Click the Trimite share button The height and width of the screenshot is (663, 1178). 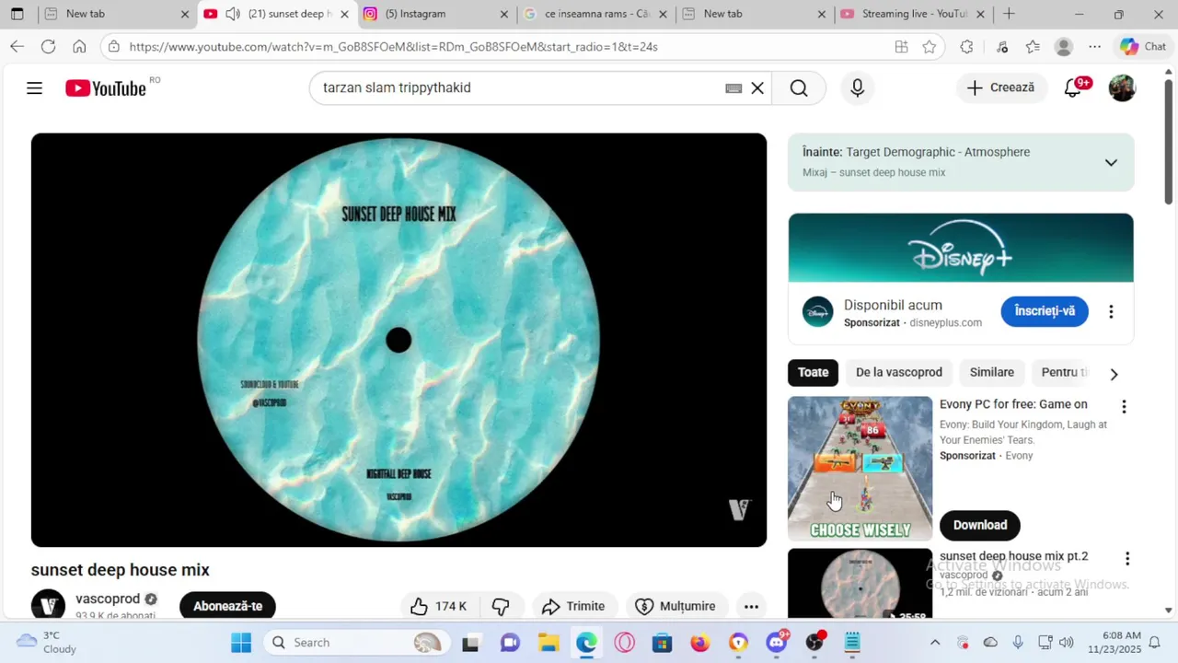coord(573,606)
